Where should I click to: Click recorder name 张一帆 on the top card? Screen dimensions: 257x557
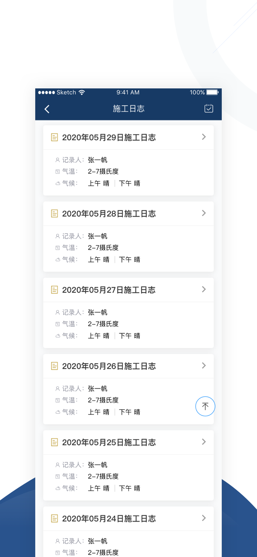pyautogui.click(x=98, y=160)
